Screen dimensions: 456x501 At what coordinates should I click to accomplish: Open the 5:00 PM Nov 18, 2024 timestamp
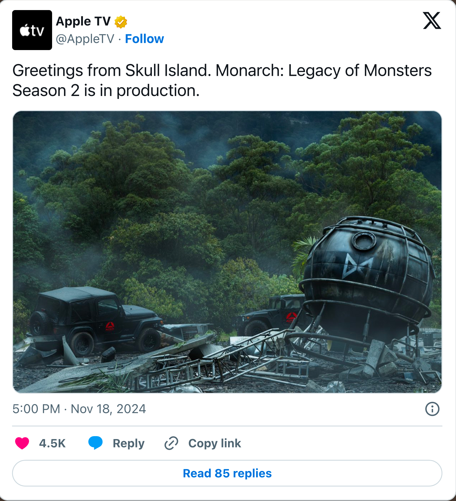coord(79,409)
